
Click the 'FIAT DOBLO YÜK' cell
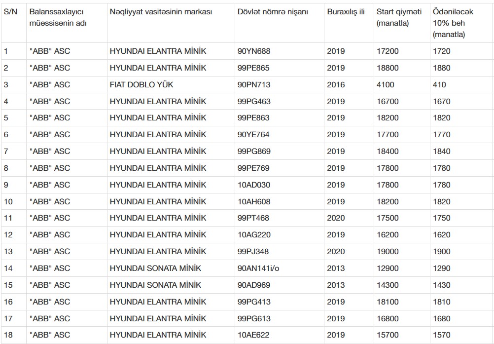pos(141,84)
